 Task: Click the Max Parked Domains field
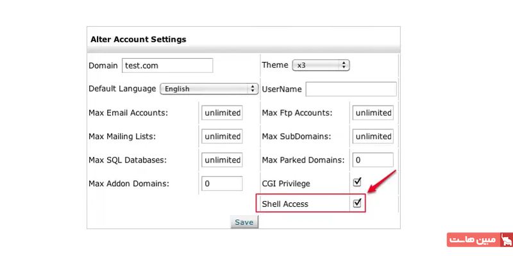coord(373,159)
